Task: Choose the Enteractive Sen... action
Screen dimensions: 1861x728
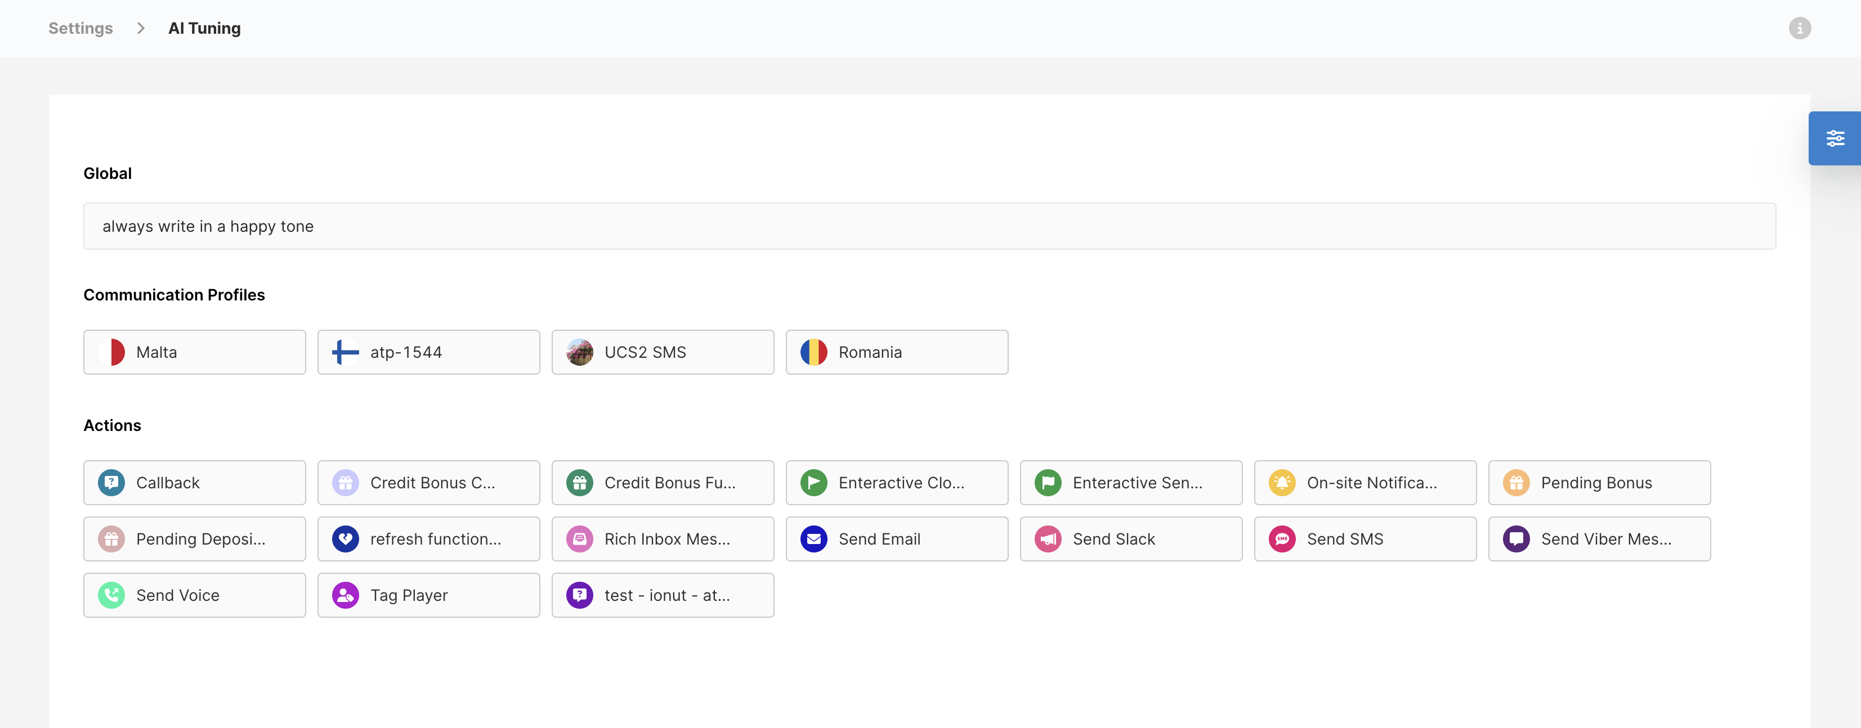Action: 1130,483
